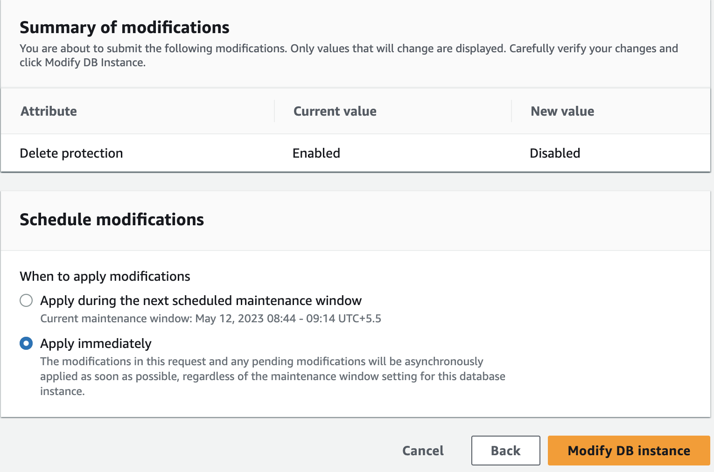The height and width of the screenshot is (472, 714).
Task: Choose the next scheduled maintenance window radio
Action: (26, 300)
